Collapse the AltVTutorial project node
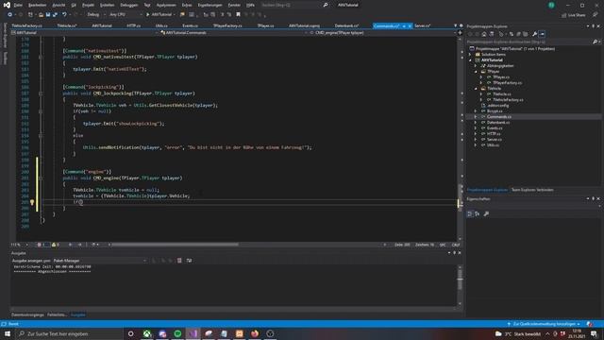Screen dimensions: 604x340 click(470, 60)
